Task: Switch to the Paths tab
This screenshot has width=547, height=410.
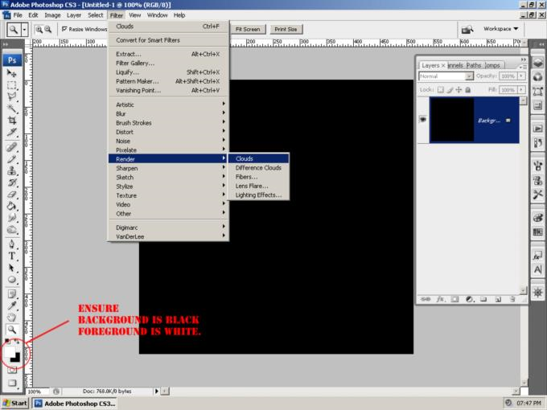Action: tap(474, 65)
